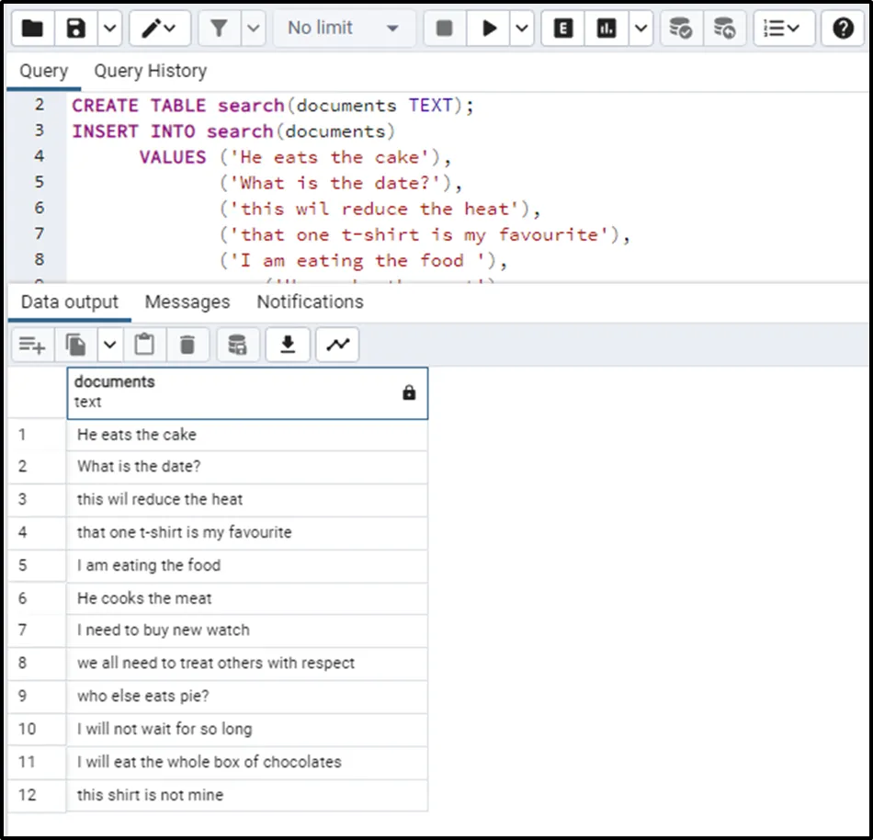
Task: Download results using the download icon
Action: 288,345
